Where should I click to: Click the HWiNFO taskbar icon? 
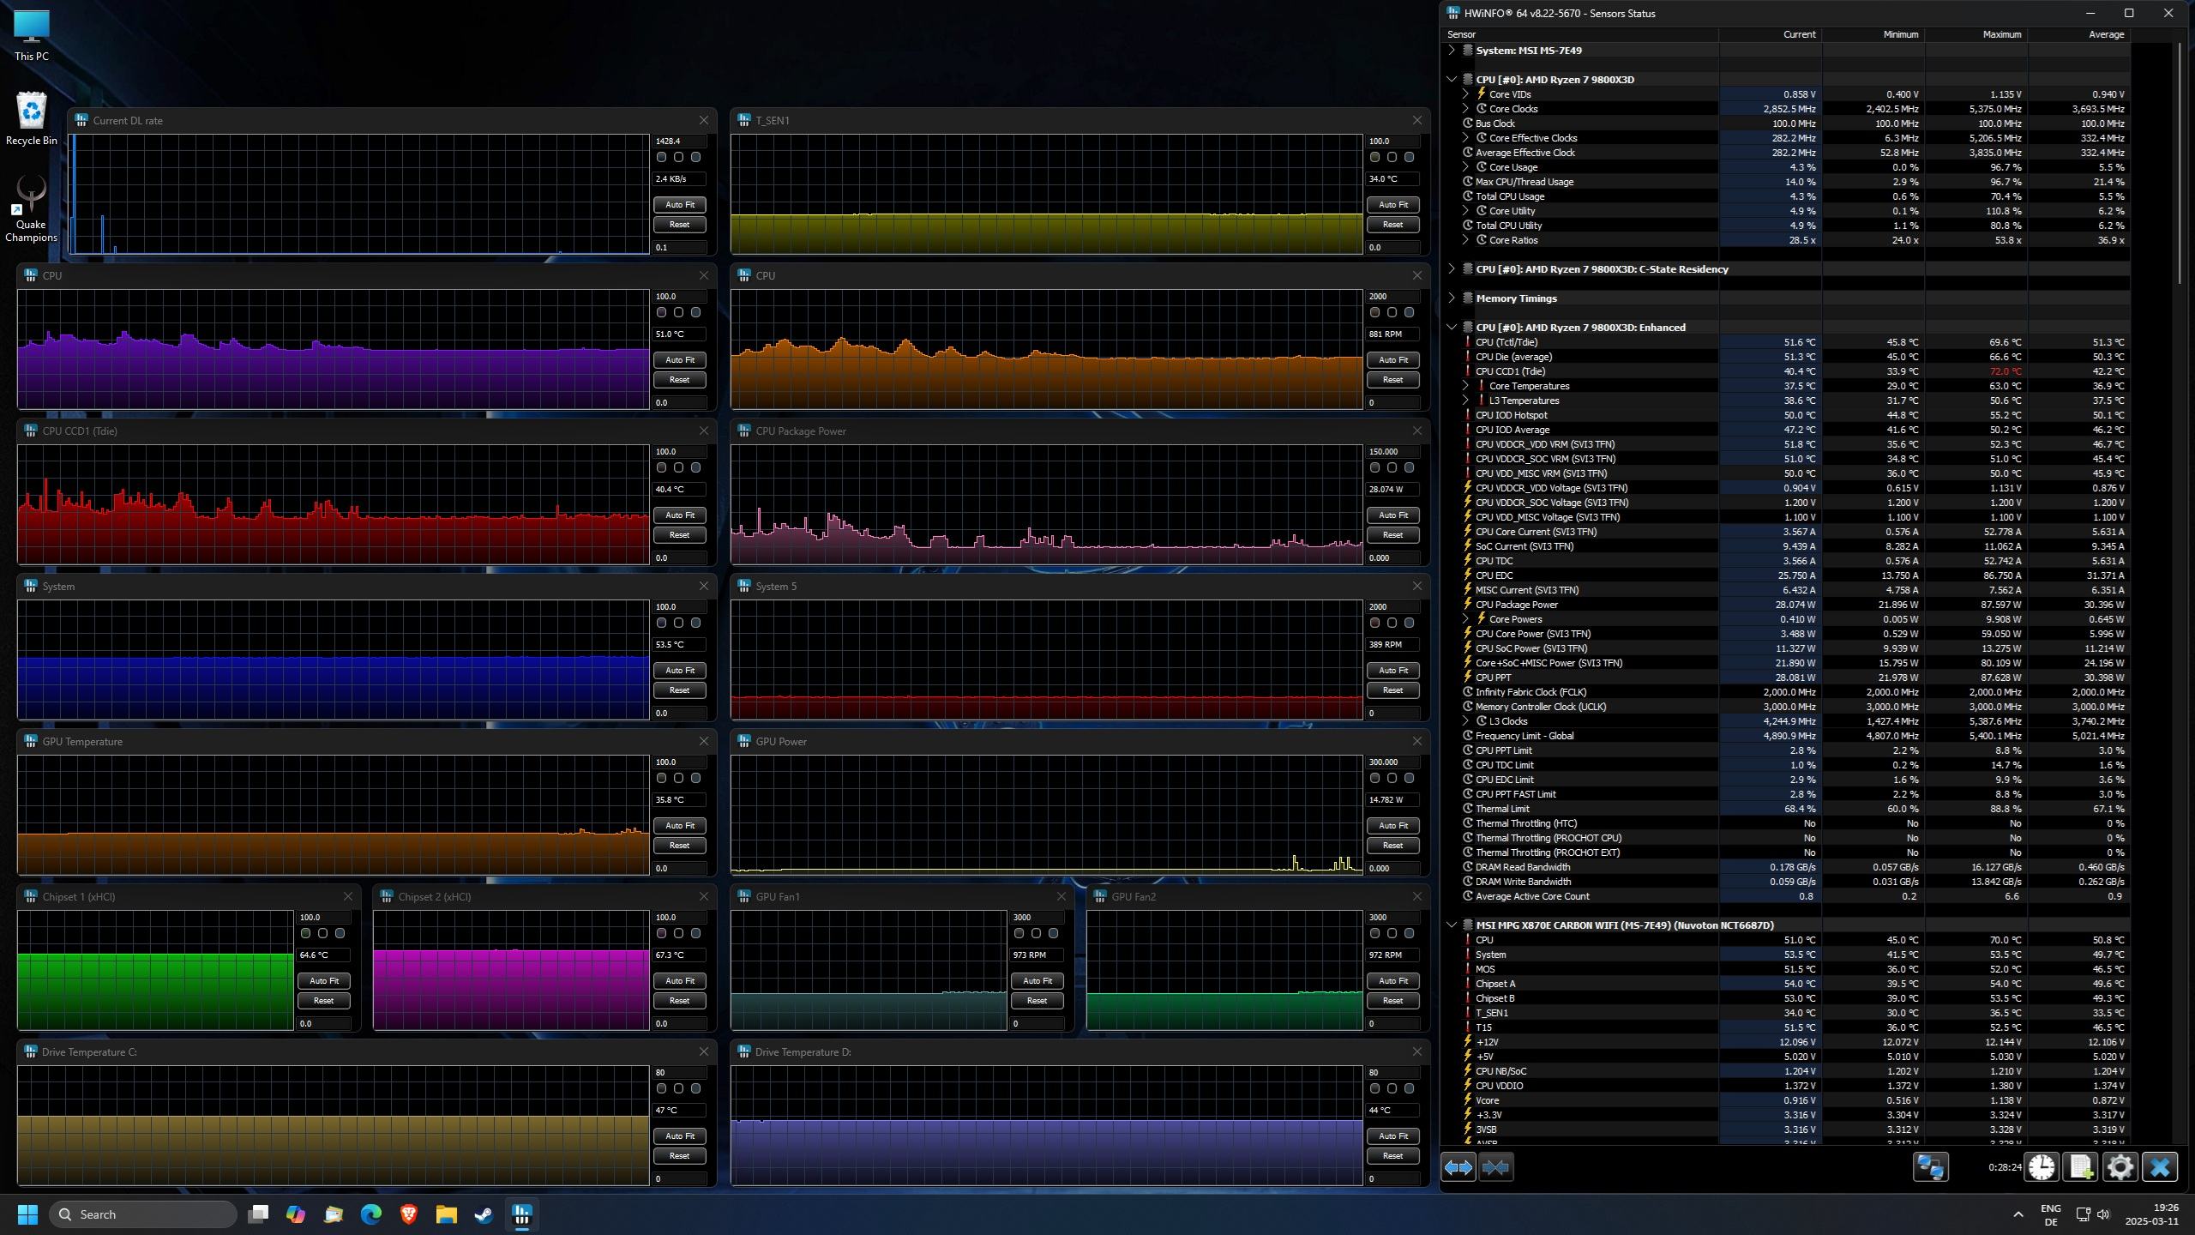pyautogui.click(x=522, y=1214)
